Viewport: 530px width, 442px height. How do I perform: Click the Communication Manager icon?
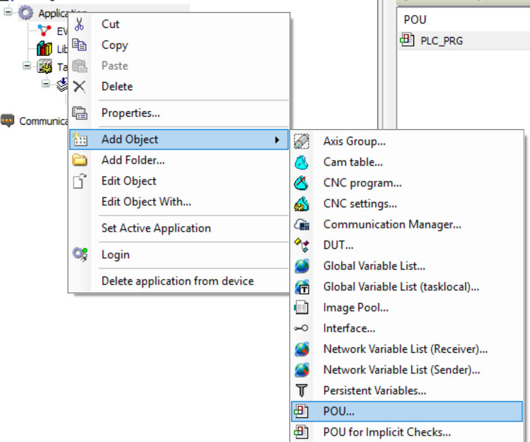[302, 225]
